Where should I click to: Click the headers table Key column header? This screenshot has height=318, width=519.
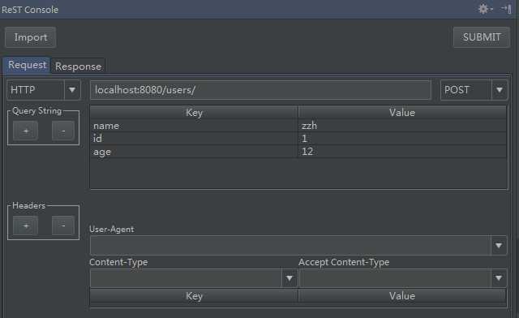[194, 296]
